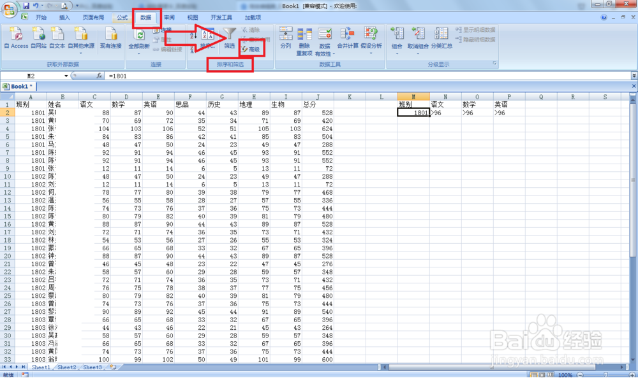The height and width of the screenshot is (382, 638).
Task: Click Select All corner of the grid
Action: (x=7, y=97)
